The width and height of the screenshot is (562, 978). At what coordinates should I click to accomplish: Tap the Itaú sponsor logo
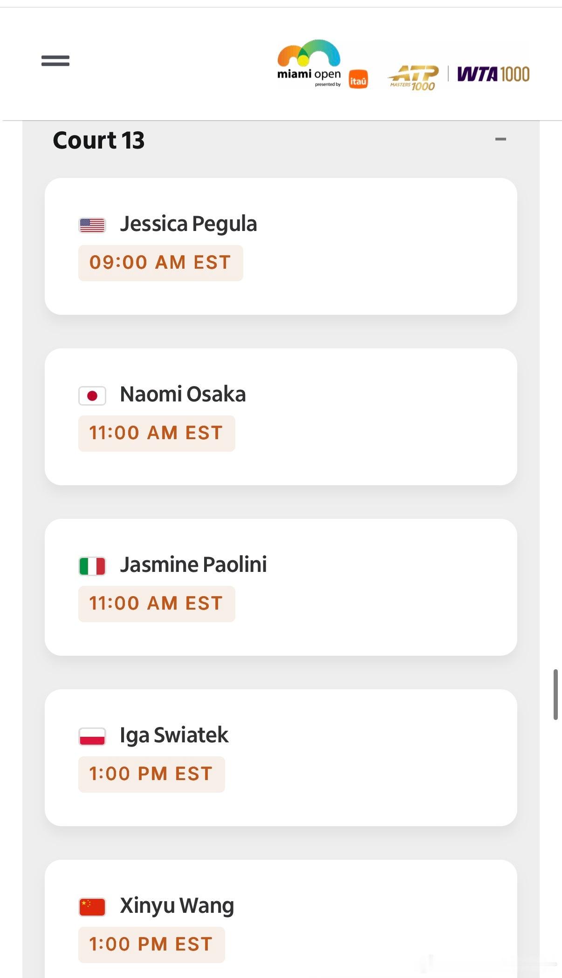[358, 79]
